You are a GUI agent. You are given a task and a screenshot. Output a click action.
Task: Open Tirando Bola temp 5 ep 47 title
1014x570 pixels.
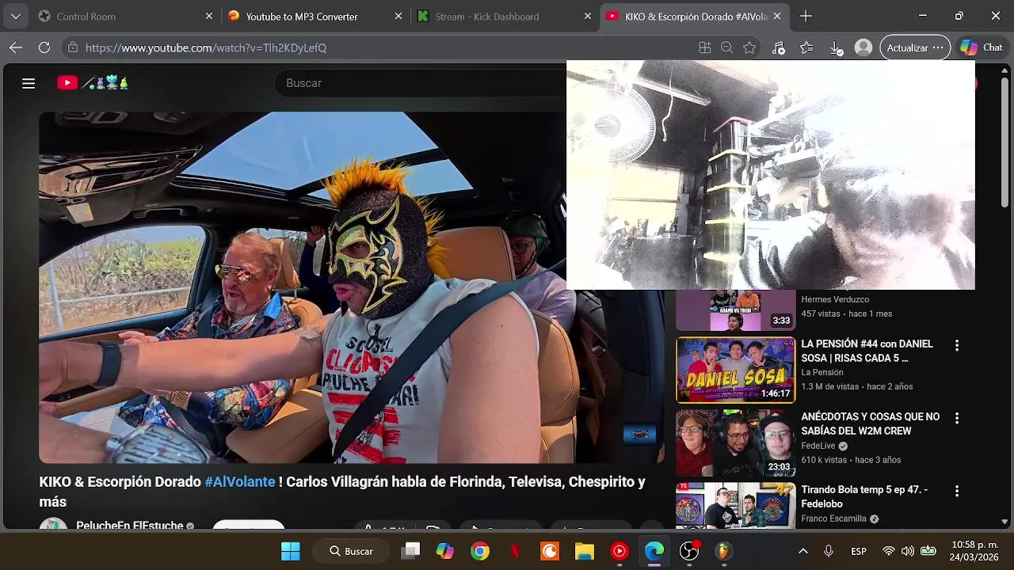click(x=864, y=496)
